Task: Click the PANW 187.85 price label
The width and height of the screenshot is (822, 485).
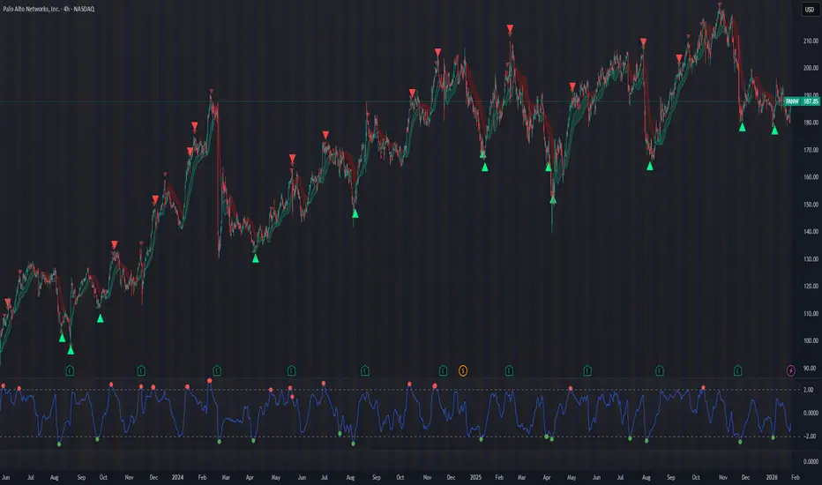Action: [802, 101]
